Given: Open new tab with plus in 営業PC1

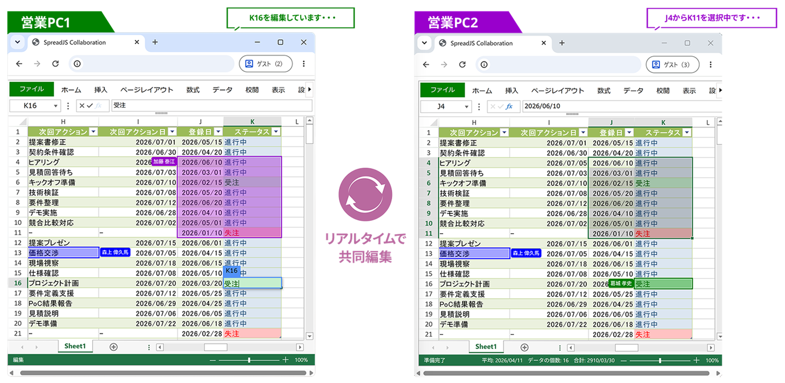Looking at the screenshot, I should [155, 42].
